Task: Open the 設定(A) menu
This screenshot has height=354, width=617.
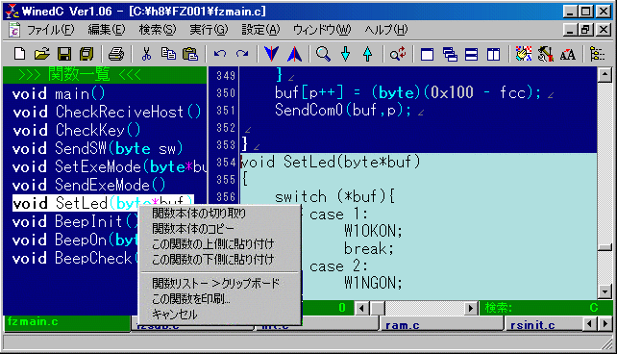Action: (260, 30)
